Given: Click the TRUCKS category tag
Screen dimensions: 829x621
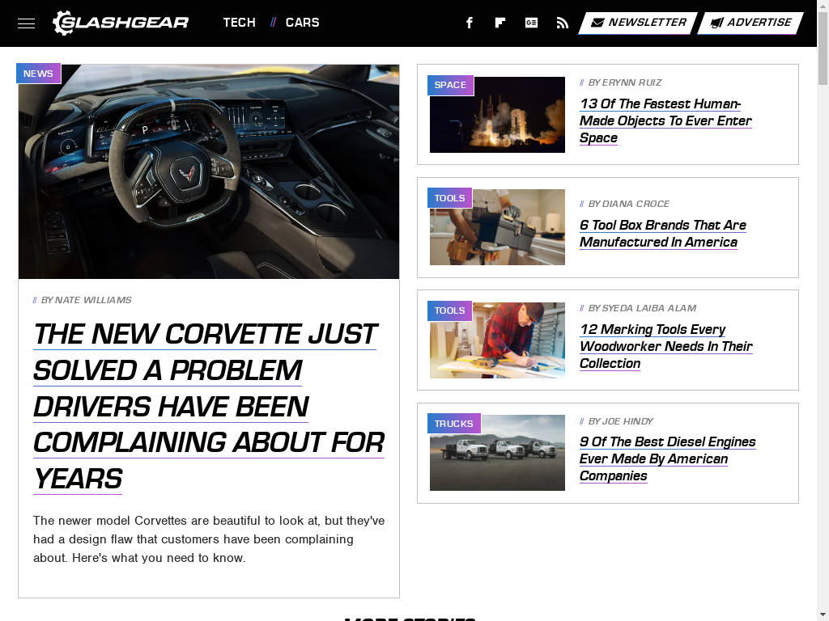Looking at the screenshot, I should coord(453,424).
